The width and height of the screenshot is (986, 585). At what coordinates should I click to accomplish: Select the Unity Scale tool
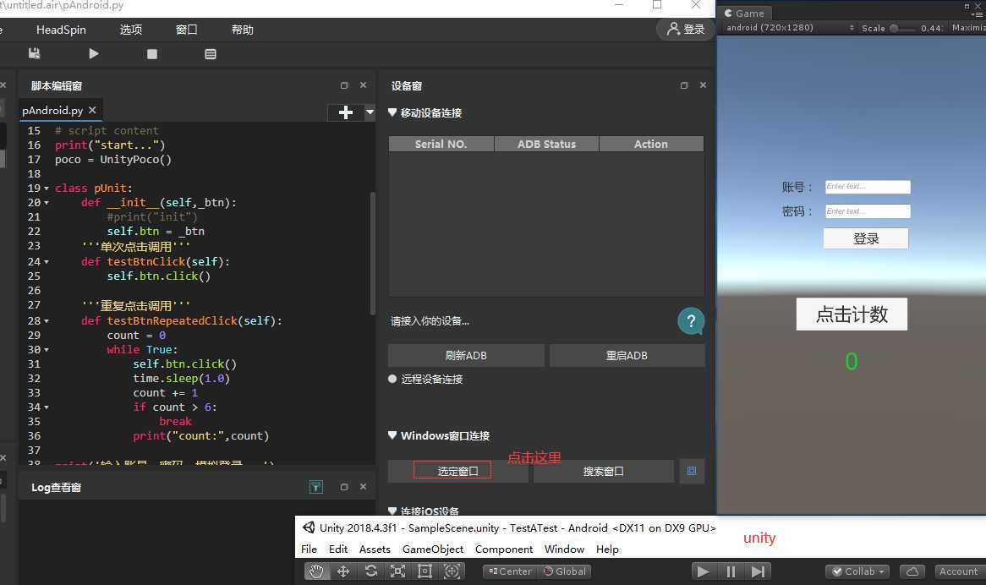pyautogui.click(x=398, y=571)
